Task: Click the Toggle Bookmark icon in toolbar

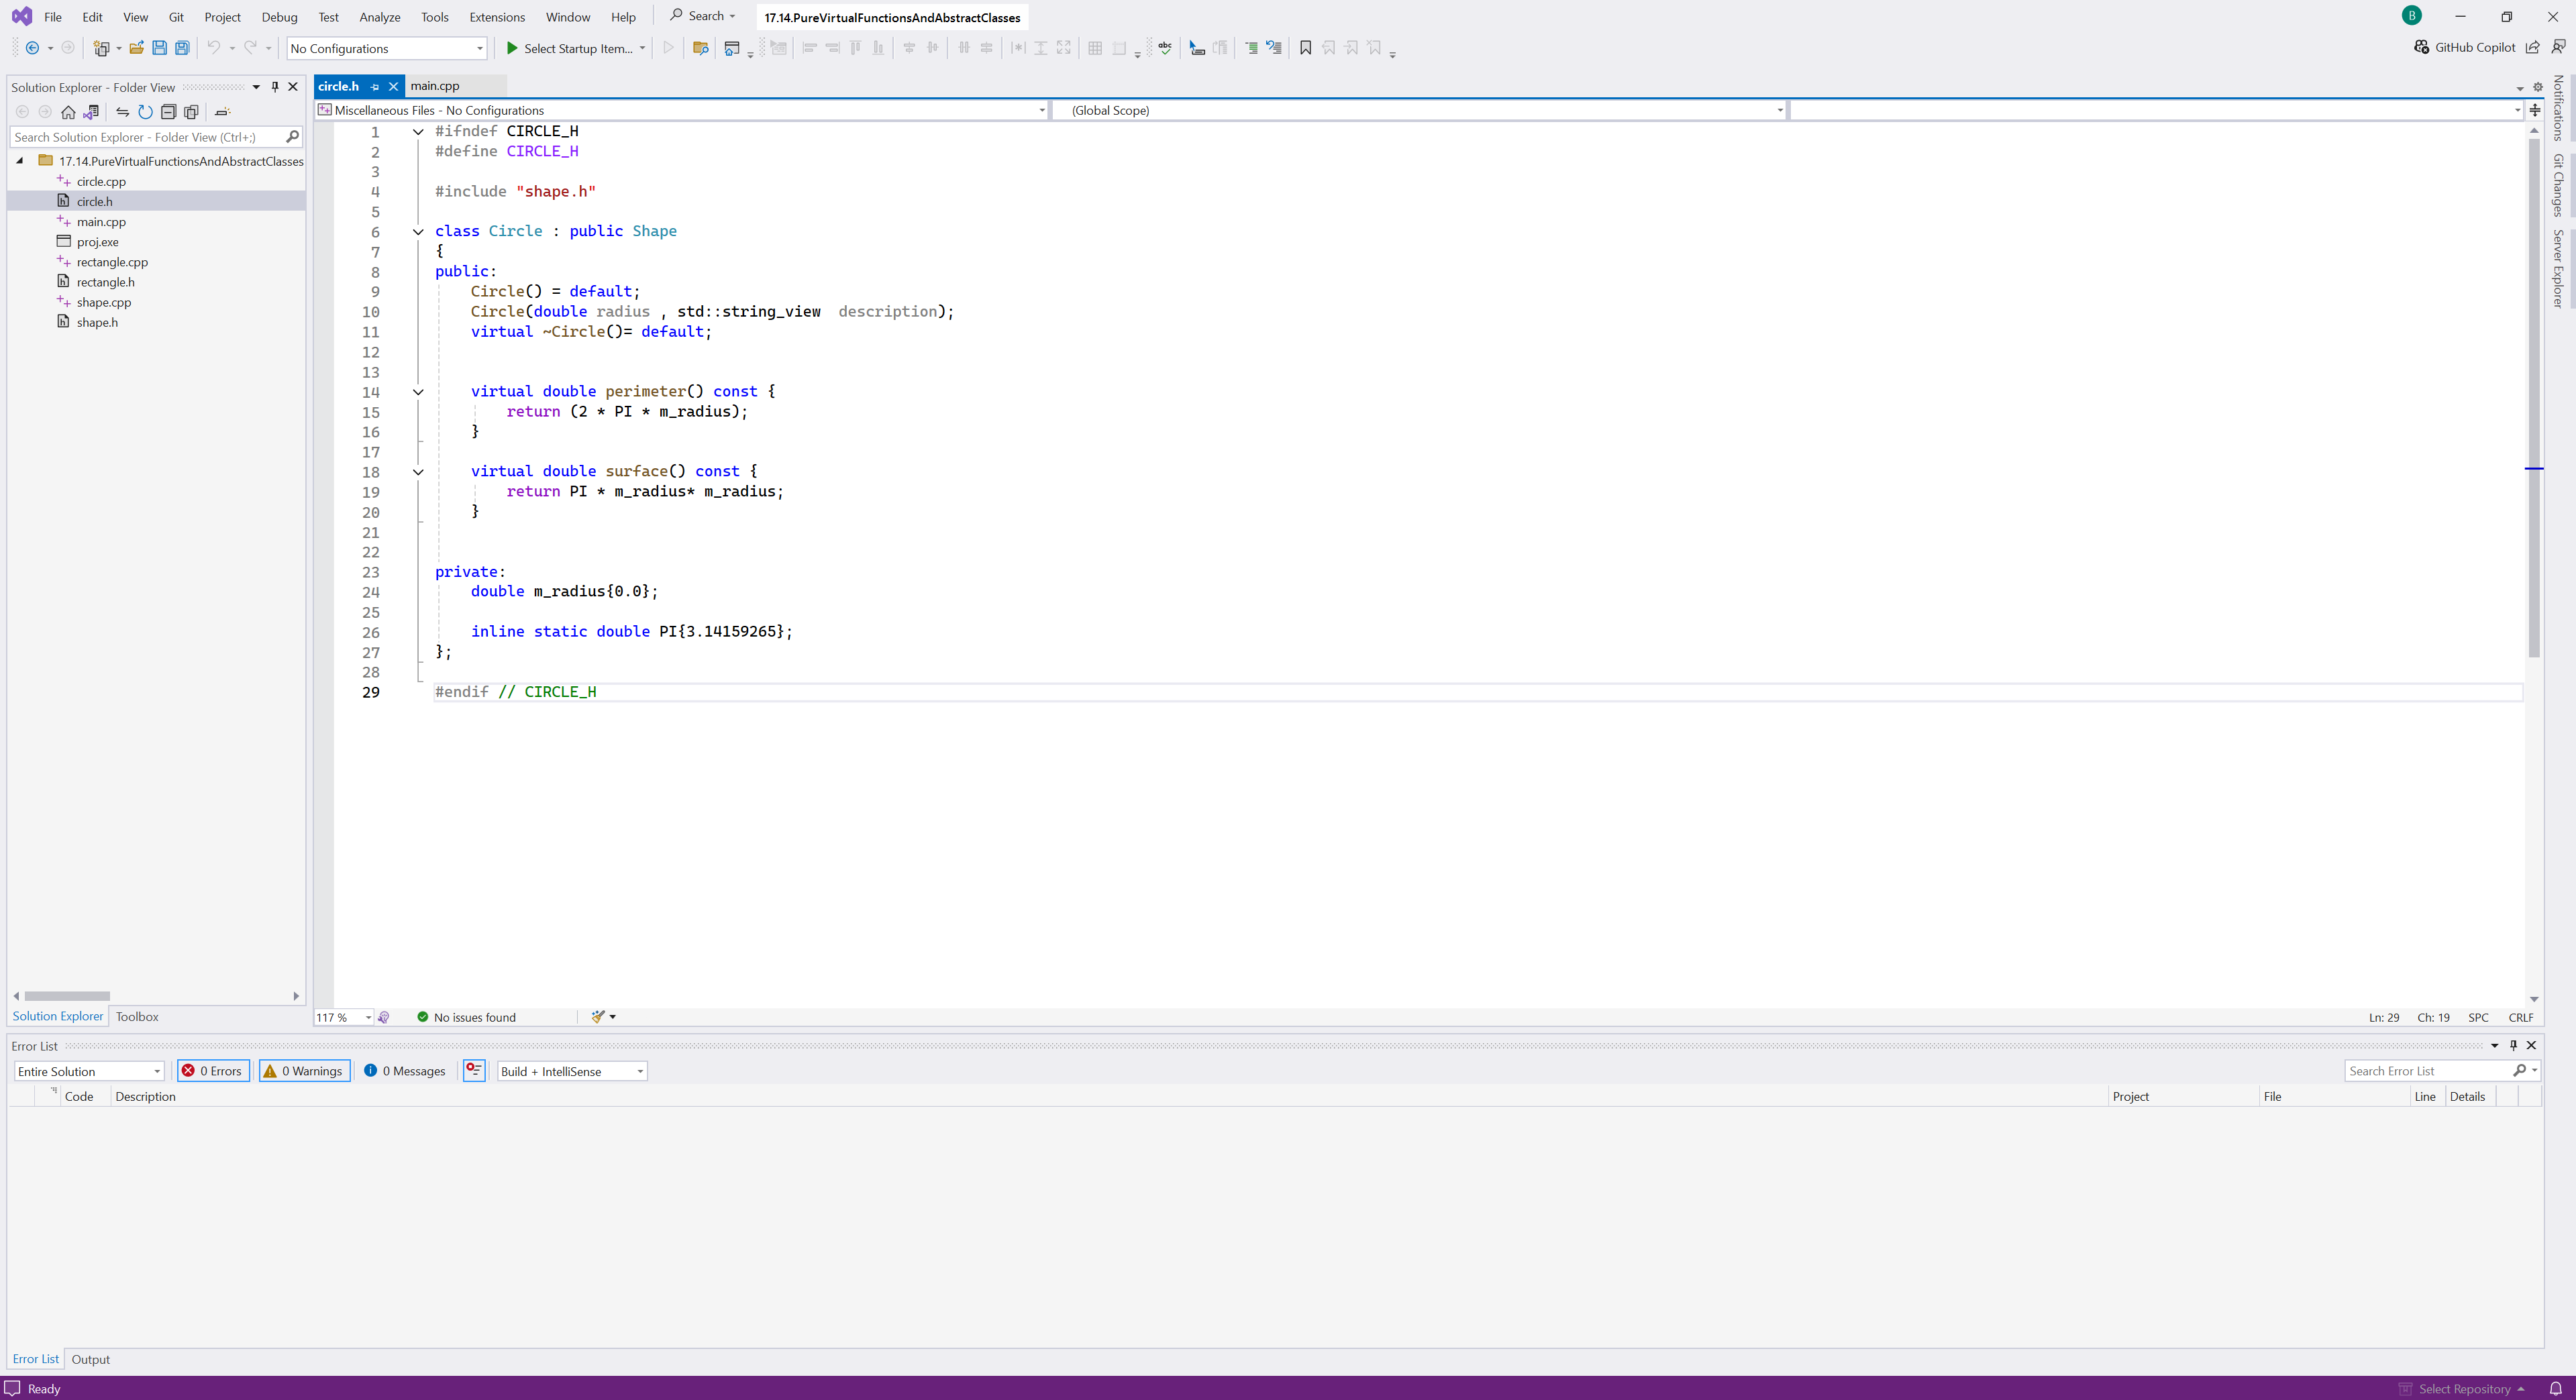Action: click(1305, 48)
